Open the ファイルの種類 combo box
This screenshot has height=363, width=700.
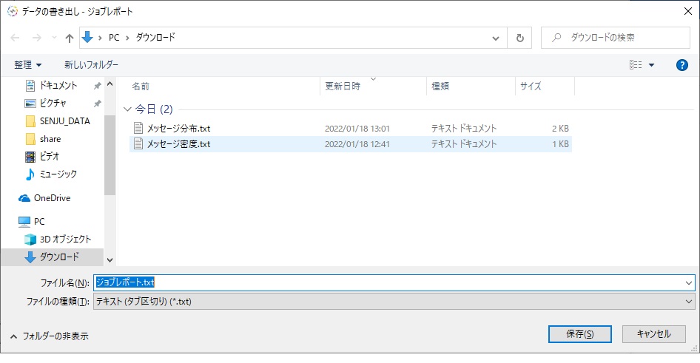[x=394, y=302]
